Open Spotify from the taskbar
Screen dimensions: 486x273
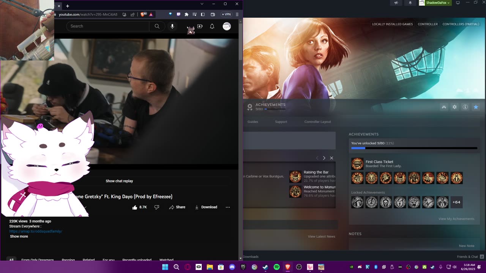276,267
